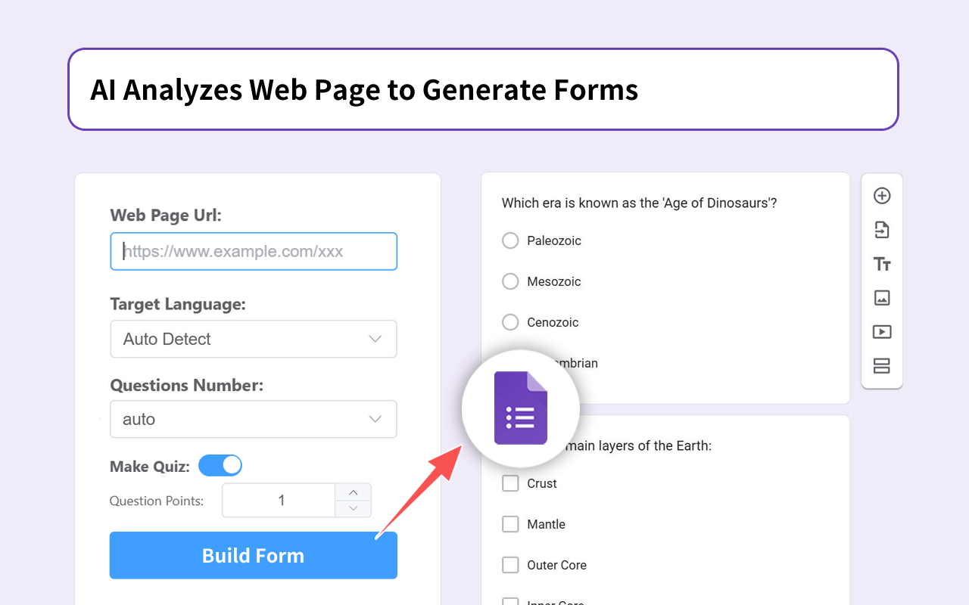The height and width of the screenshot is (605, 969).
Task: Focus the Web Page Url input field
Action: point(254,251)
